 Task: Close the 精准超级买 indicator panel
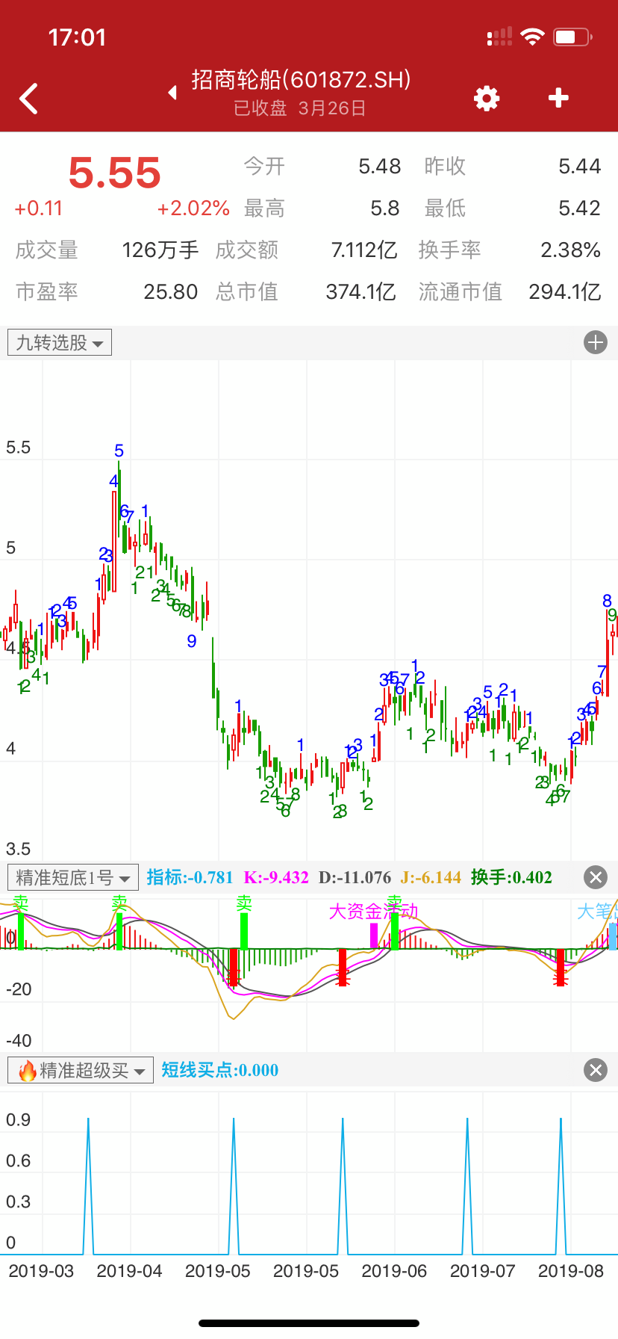click(x=595, y=1070)
